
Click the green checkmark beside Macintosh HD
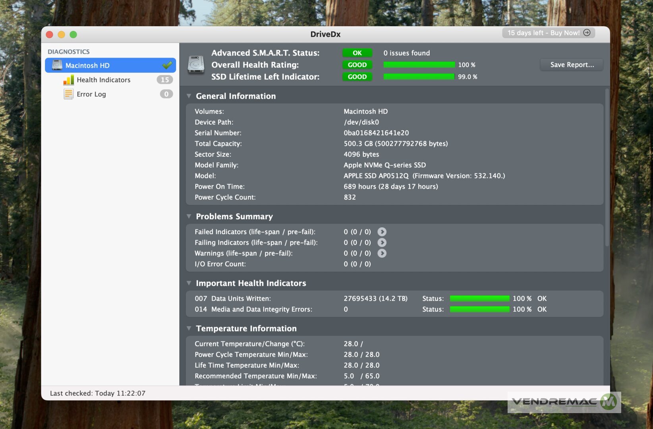tap(167, 65)
